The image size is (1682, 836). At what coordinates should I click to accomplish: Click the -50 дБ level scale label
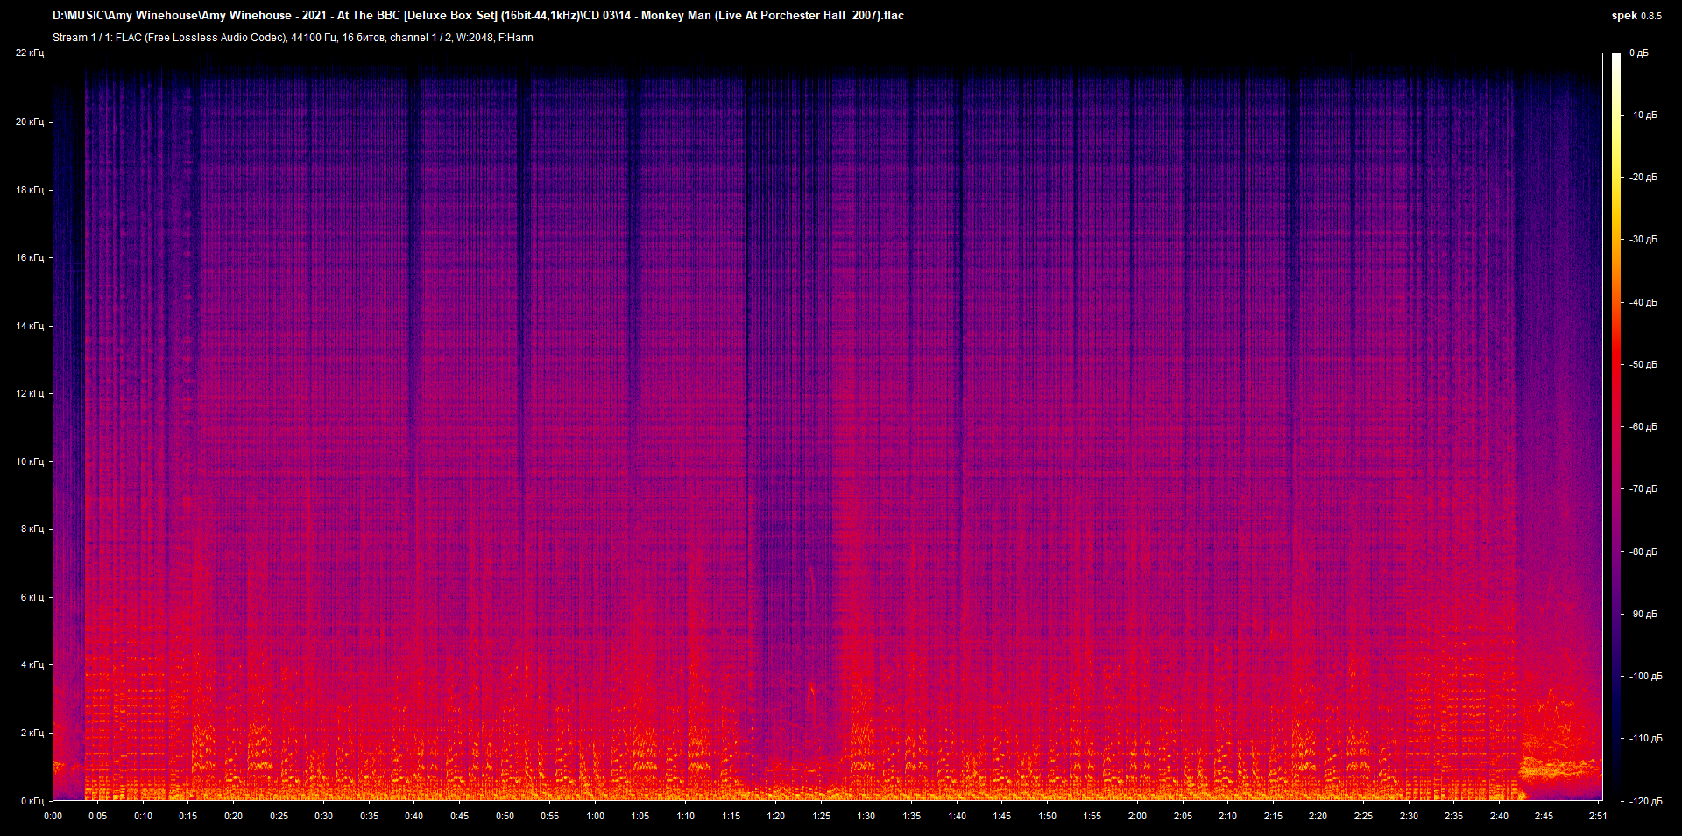click(1643, 364)
